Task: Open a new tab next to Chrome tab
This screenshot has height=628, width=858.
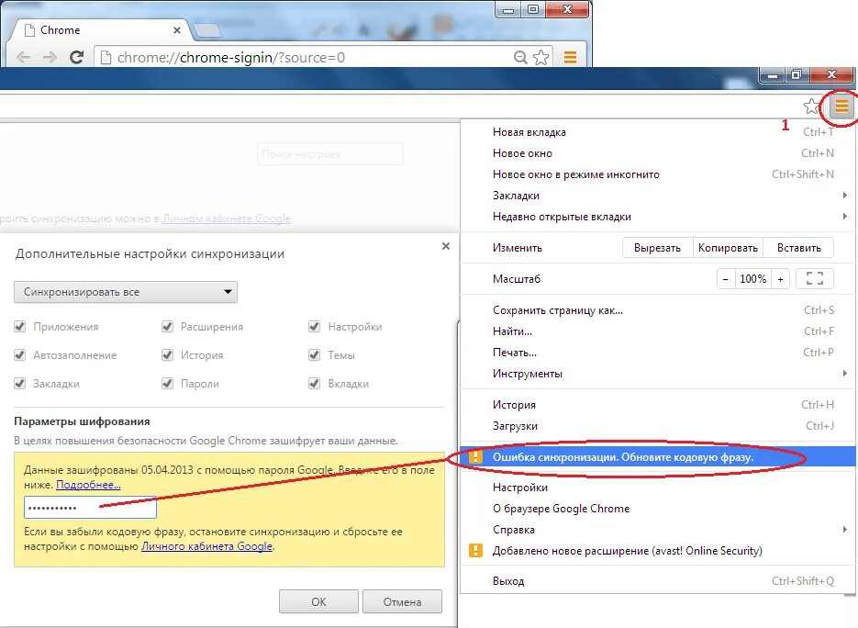Action: [x=207, y=30]
